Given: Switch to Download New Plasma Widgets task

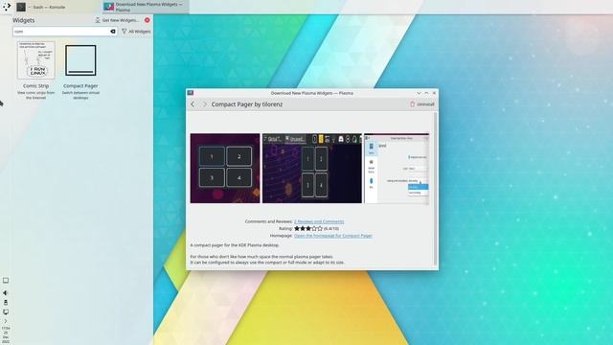Looking at the screenshot, I should coord(146,7).
